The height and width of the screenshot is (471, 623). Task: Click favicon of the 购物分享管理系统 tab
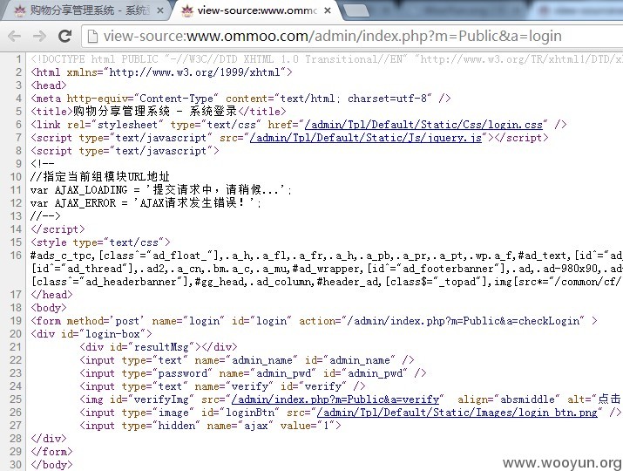20,10
